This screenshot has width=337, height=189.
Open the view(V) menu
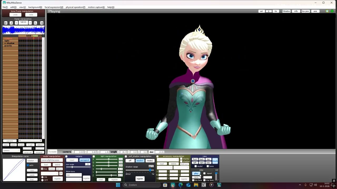[x=22, y=7]
